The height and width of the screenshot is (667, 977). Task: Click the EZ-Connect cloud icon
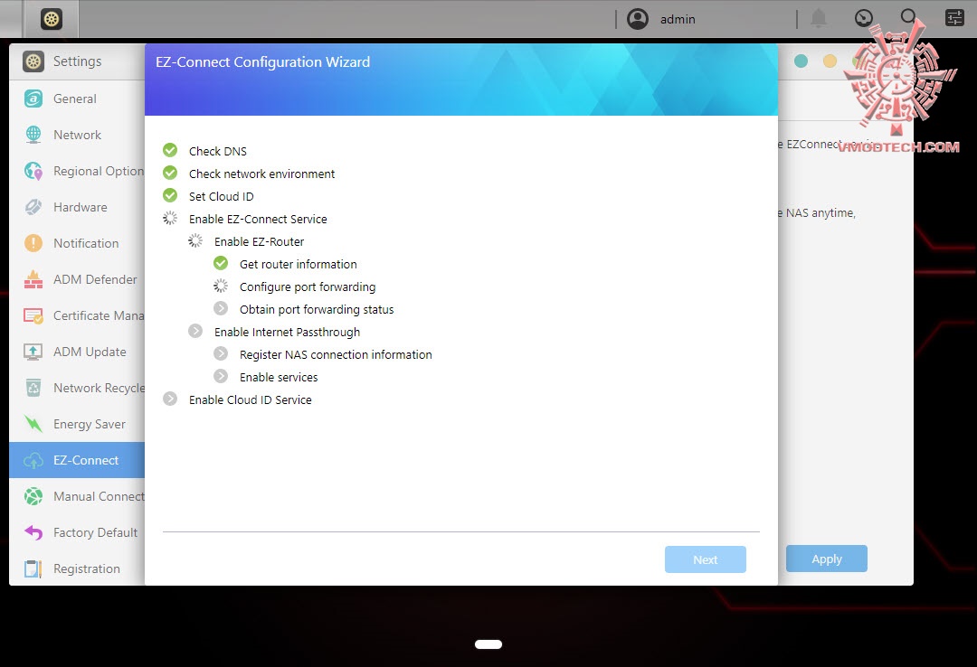coord(33,460)
